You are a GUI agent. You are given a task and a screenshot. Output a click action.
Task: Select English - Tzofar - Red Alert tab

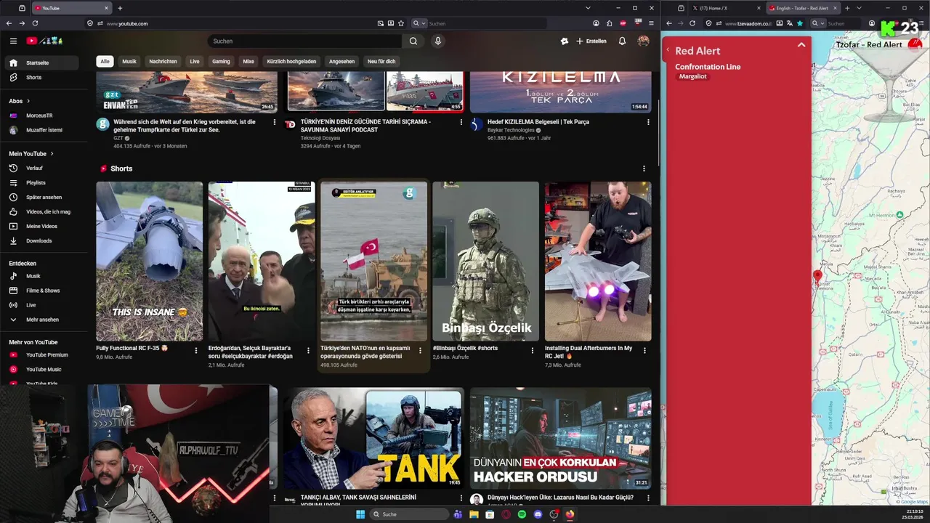coord(803,8)
